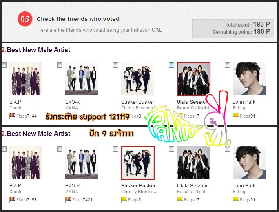Select the top John Park checkbox
Screen dimensions: 279x212
pos(227,65)
